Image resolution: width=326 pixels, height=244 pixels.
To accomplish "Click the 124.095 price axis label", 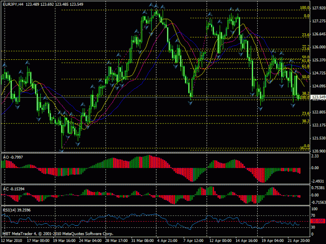I will pos(319,86).
